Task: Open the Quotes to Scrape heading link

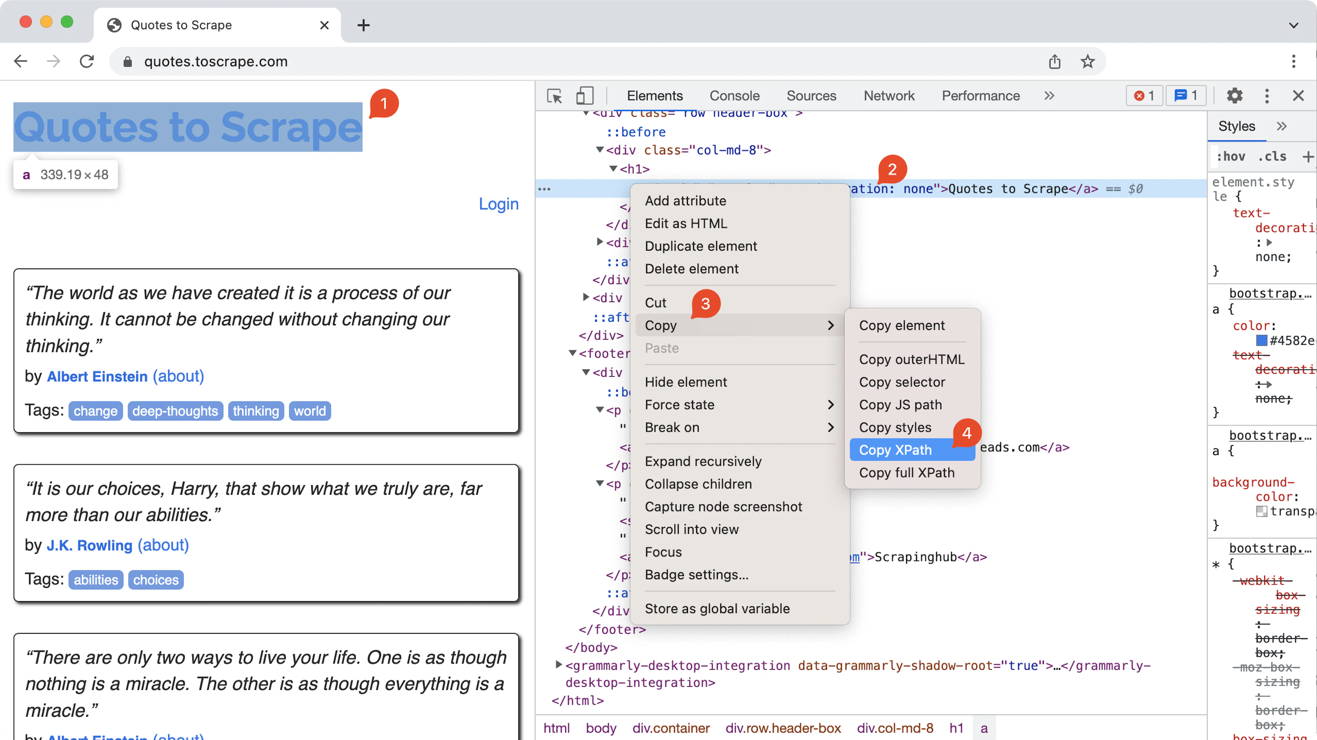Action: click(x=188, y=127)
